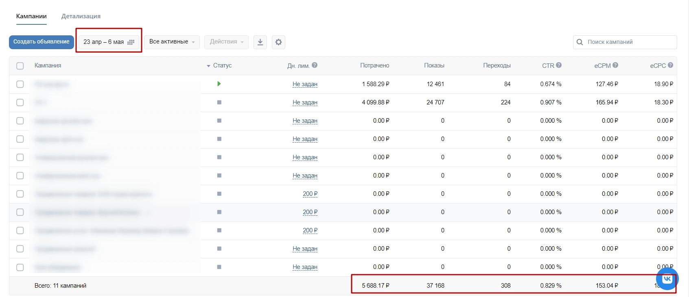Click the eCPM help question mark

[615, 65]
